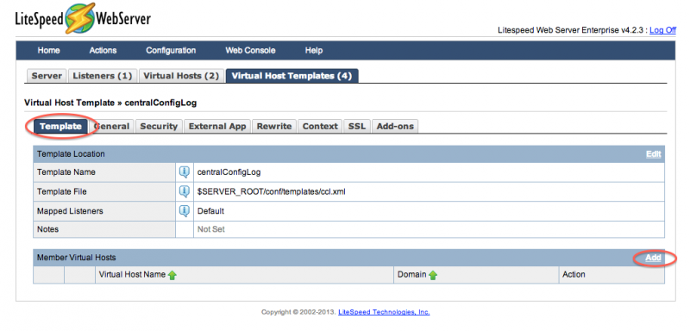Click Edit in Template Location header
The width and height of the screenshot is (690, 331).
pyautogui.click(x=654, y=153)
